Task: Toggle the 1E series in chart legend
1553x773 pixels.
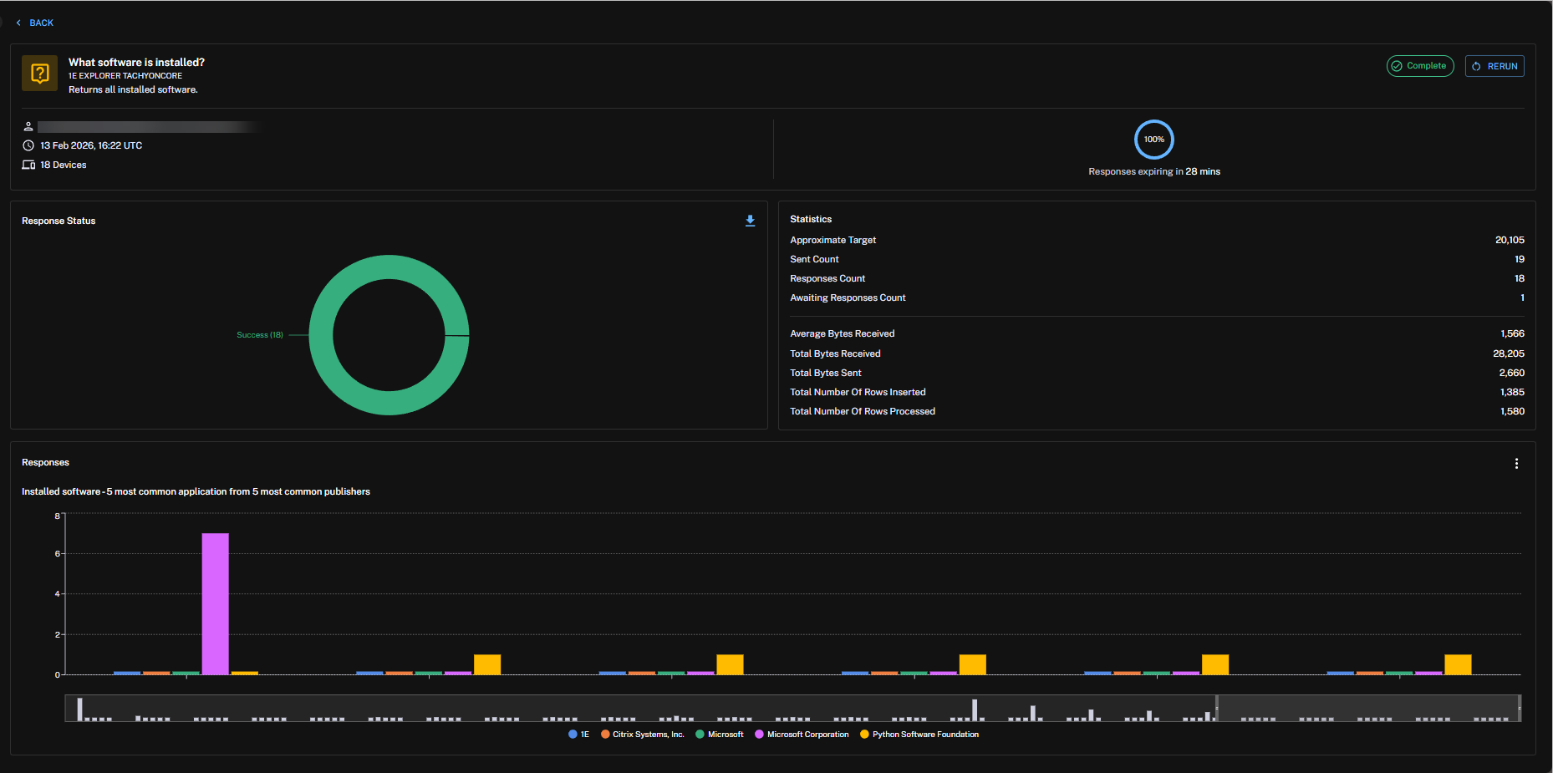Action: coord(578,735)
